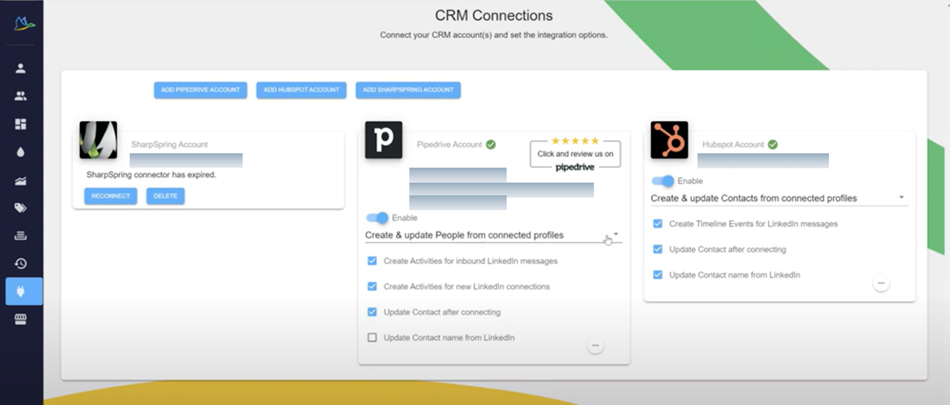Viewport: 950px width, 405px height.
Task: Open the analytics chart sidebar icon
Action: click(21, 180)
